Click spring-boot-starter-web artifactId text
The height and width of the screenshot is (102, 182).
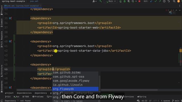coord(78,27)
